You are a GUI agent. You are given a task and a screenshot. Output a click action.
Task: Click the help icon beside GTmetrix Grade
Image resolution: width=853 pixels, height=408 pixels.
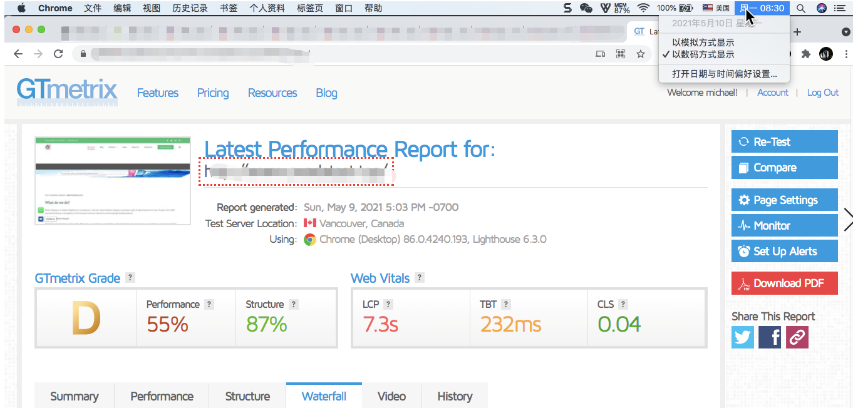coord(130,278)
